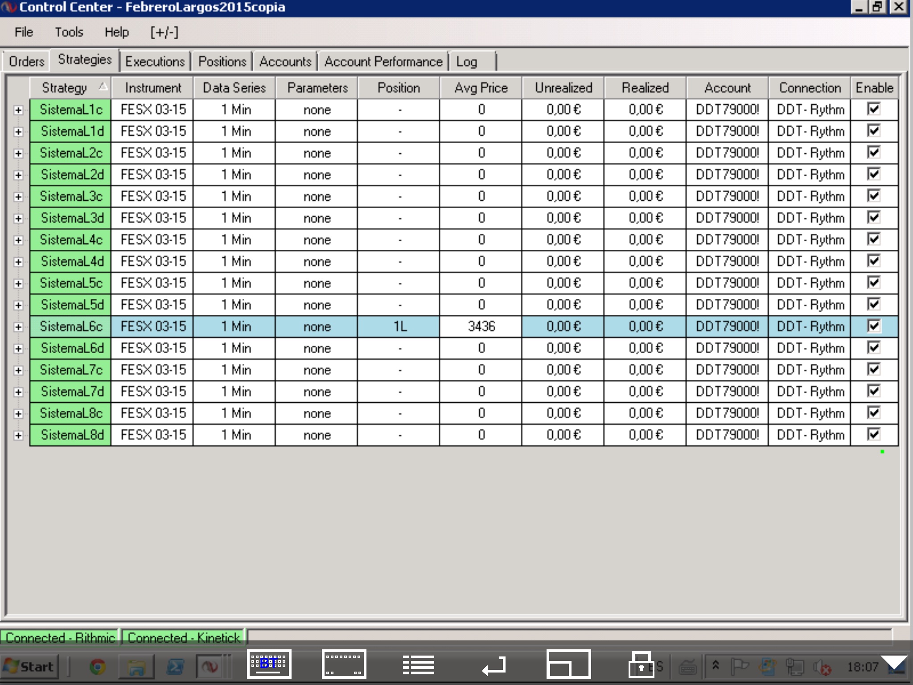Click the NinjaTrader taskbar icon

pos(210,667)
